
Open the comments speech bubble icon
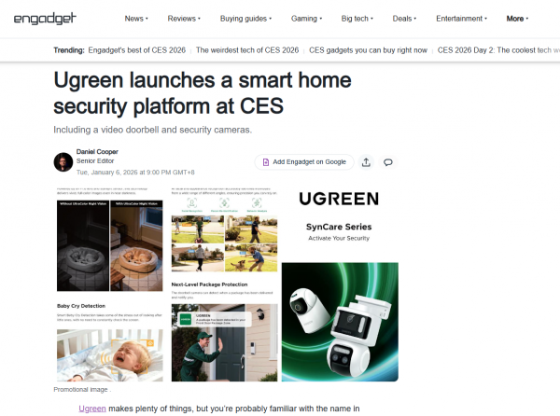(388, 162)
